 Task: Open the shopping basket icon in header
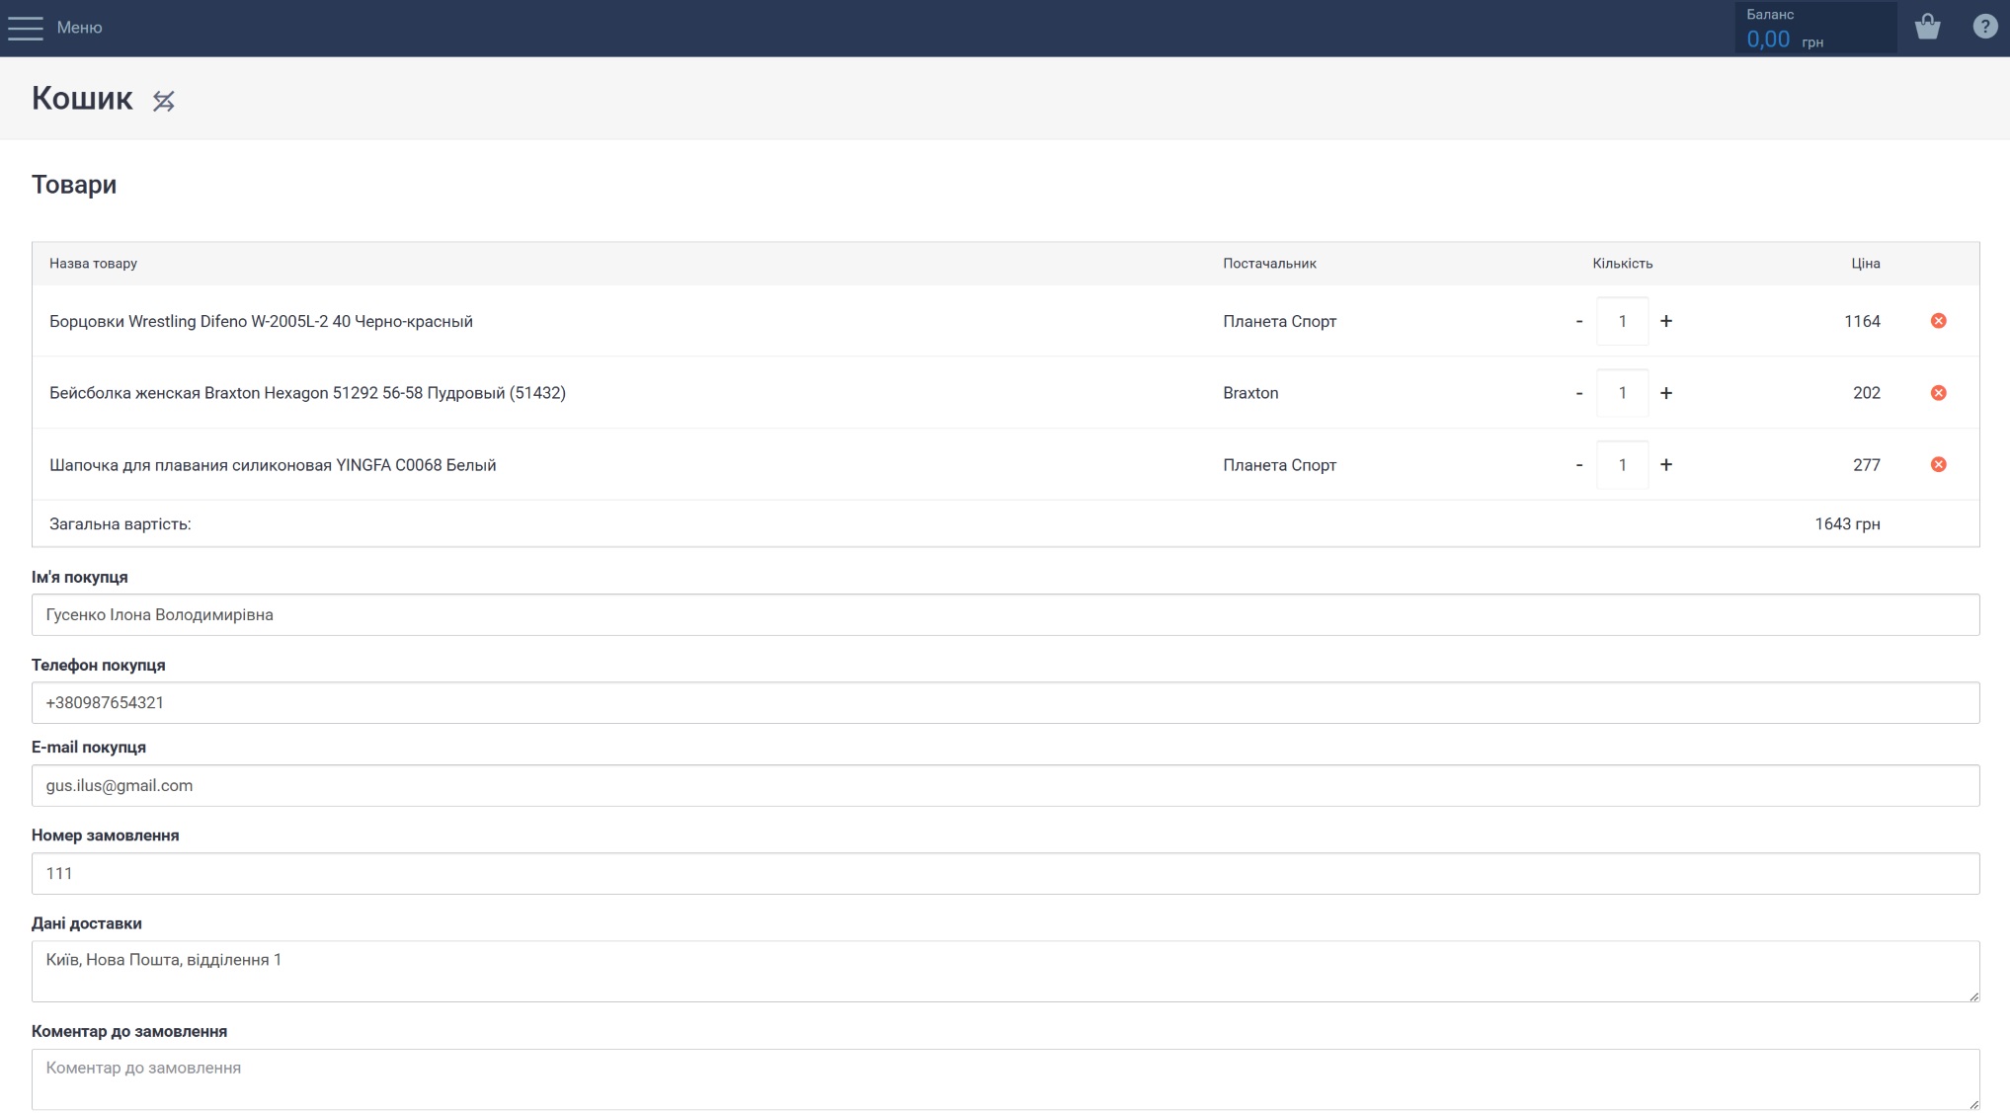click(1927, 27)
